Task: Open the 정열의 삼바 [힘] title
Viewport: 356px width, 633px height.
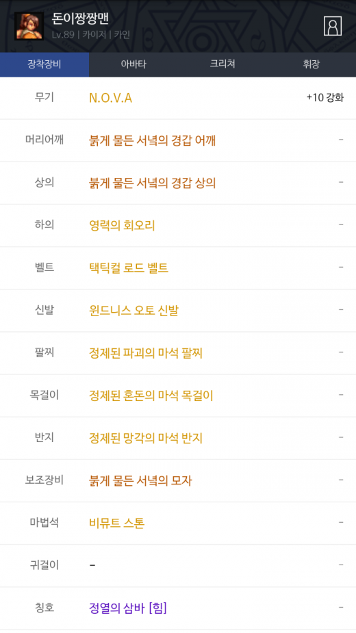Action: coord(128,608)
